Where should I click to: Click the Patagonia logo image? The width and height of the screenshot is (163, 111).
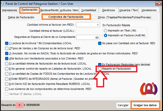pos(149,89)
